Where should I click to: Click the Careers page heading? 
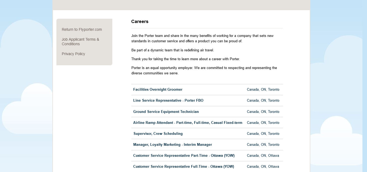tap(140, 22)
